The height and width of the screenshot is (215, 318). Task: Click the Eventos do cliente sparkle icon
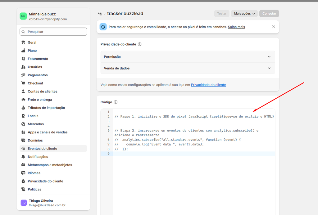click(23, 148)
